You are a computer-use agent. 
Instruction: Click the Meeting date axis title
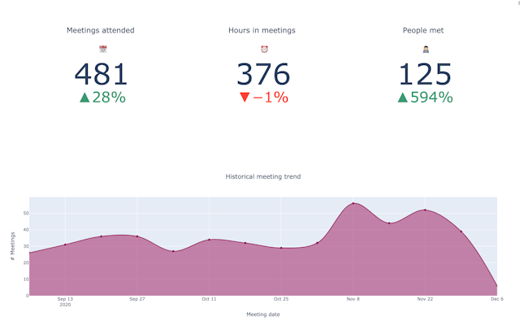[263, 314]
